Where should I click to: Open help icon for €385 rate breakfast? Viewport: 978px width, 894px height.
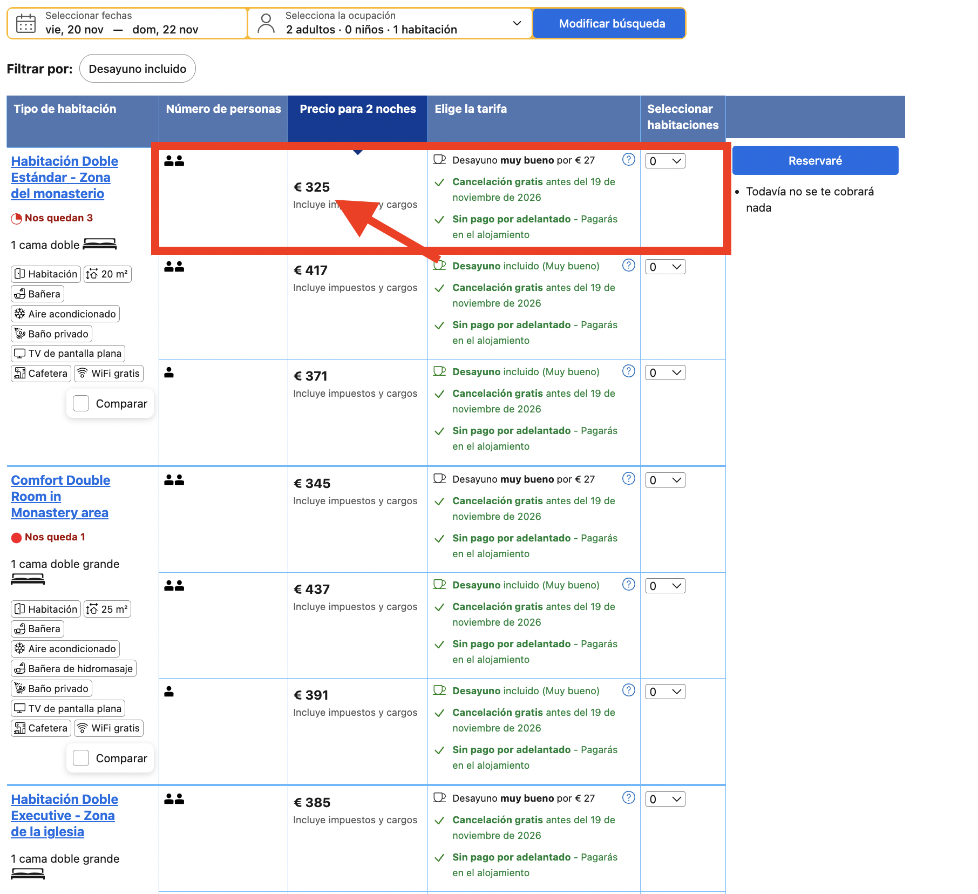point(629,797)
